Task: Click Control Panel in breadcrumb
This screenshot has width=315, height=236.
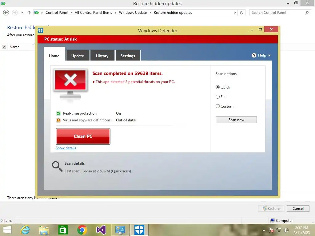Action: [57, 13]
